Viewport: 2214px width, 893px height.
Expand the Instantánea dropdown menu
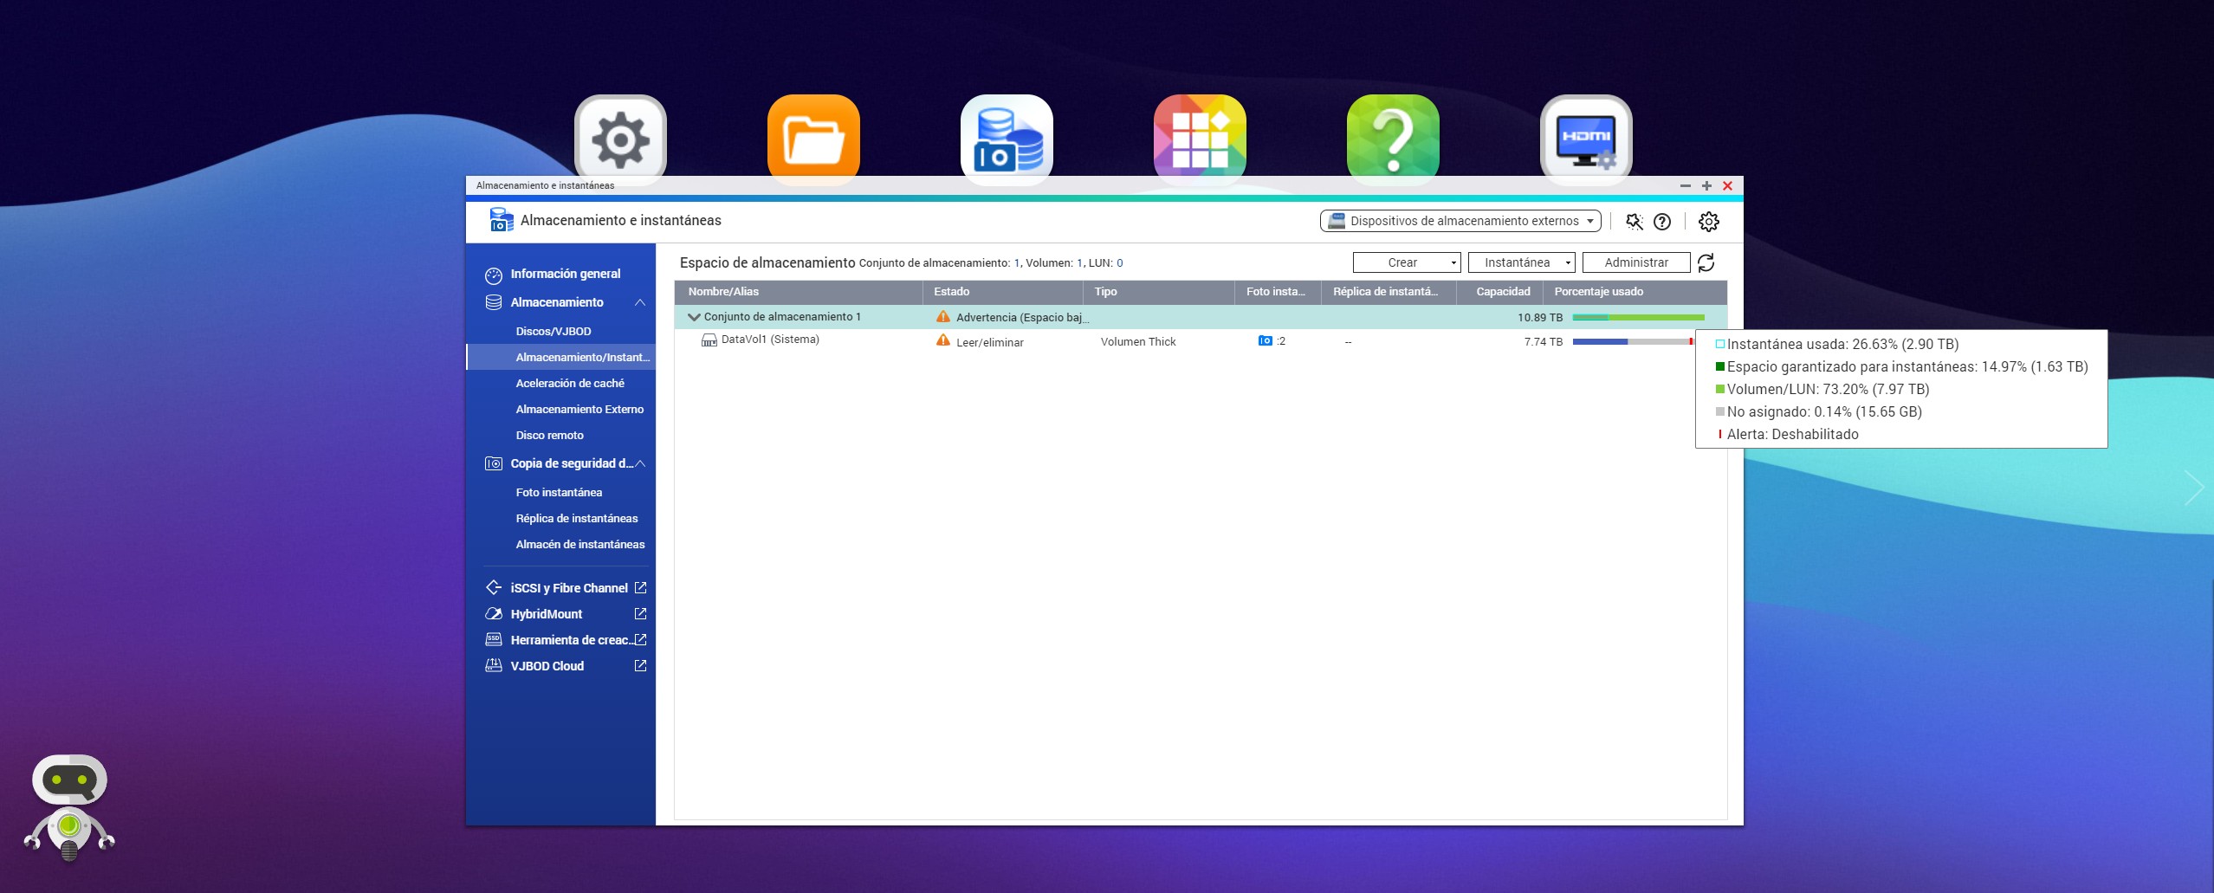click(1520, 262)
